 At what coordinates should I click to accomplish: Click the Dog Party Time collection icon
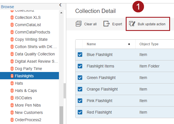(12, 69)
